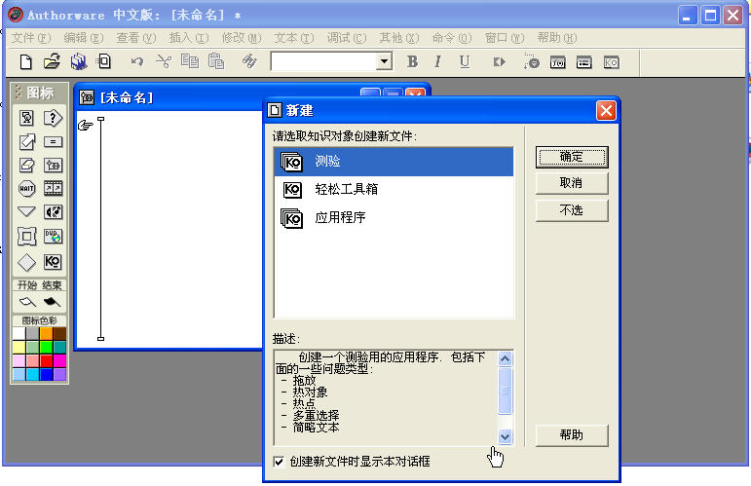Pick the bright green icon color swatch
Image resolution: width=751 pixels, height=486 pixels.
tap(46, 347)
